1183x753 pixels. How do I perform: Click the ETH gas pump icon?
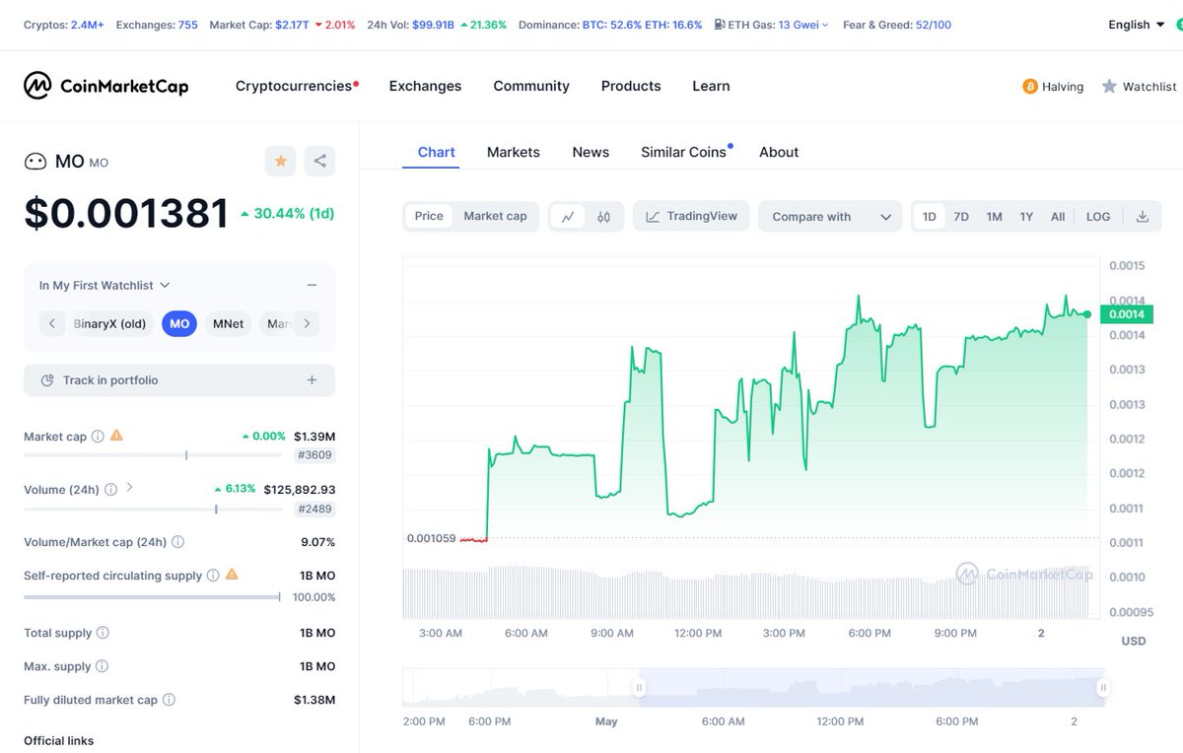tap(720, 25)
